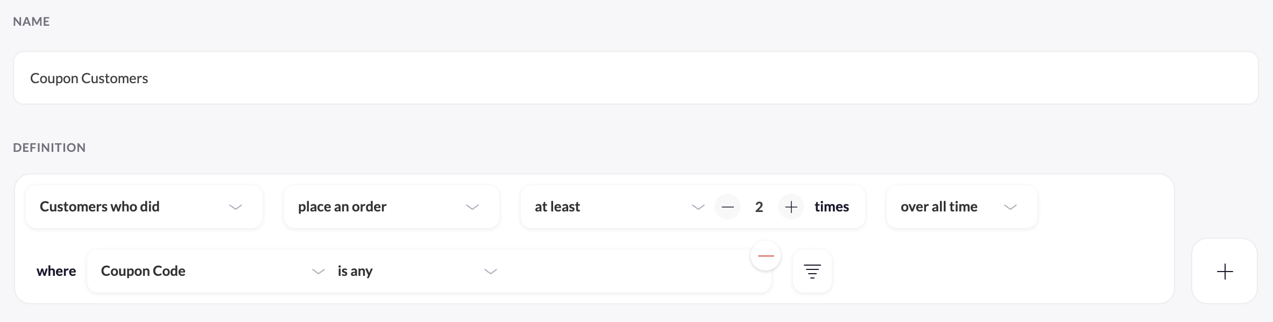Open the "is any" operator dropdown

point(409,272)
